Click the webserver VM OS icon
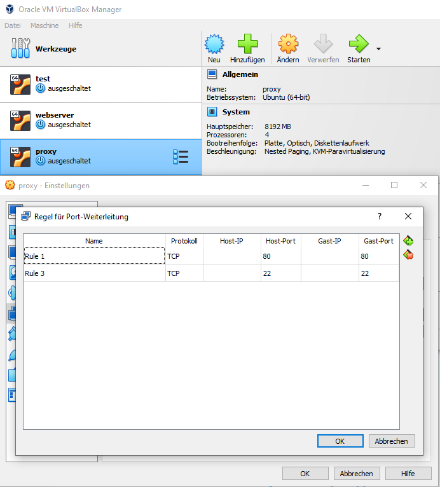Screen dimensions: 440x487 tap(20, 121)
